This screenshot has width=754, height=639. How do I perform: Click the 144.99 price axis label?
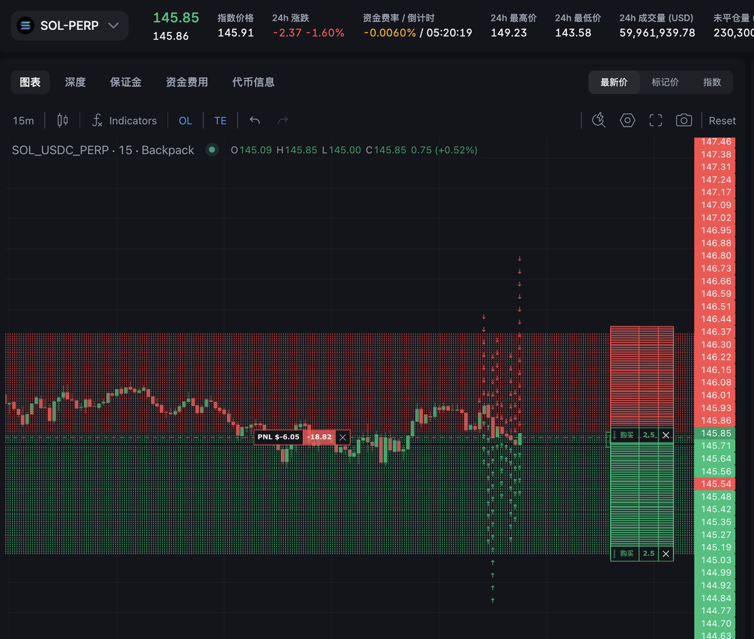click(x=716, y=572)
